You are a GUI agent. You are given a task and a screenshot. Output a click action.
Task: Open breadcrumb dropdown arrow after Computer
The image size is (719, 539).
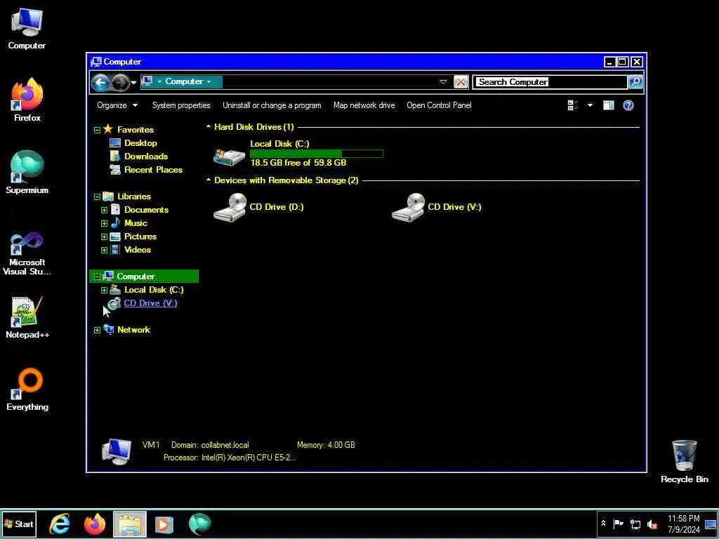[x=209, y=81]
